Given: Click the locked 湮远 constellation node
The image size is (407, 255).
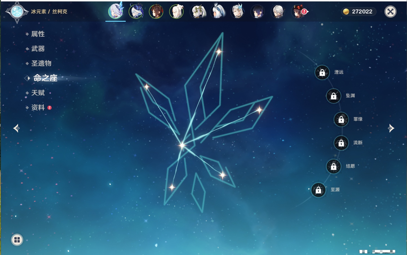Looking at the screenshot, I should [x=322, y=72].
